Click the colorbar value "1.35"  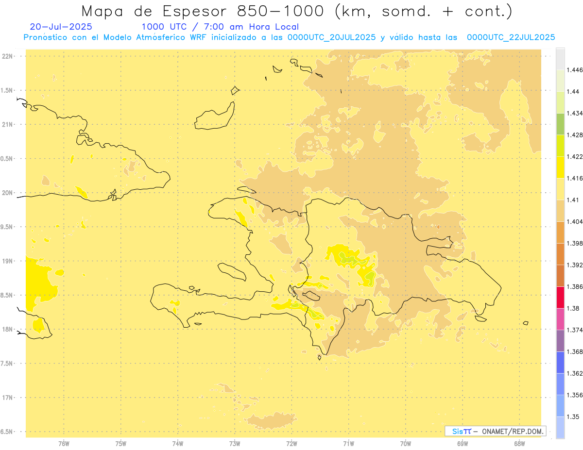[573, 417]
